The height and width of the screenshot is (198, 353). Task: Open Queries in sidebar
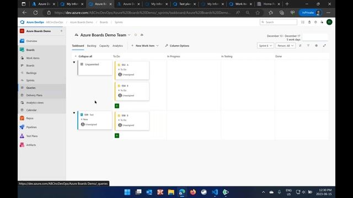click(x=31, y=88)
